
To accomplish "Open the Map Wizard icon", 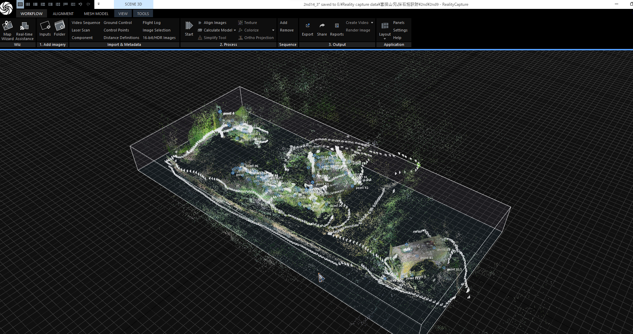I will tap(8, 26).
